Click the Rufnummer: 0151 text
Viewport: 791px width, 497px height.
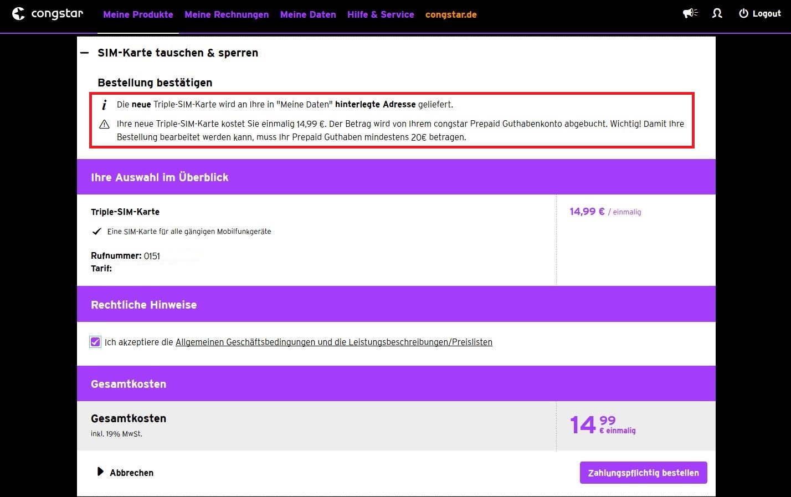[125, 256]
